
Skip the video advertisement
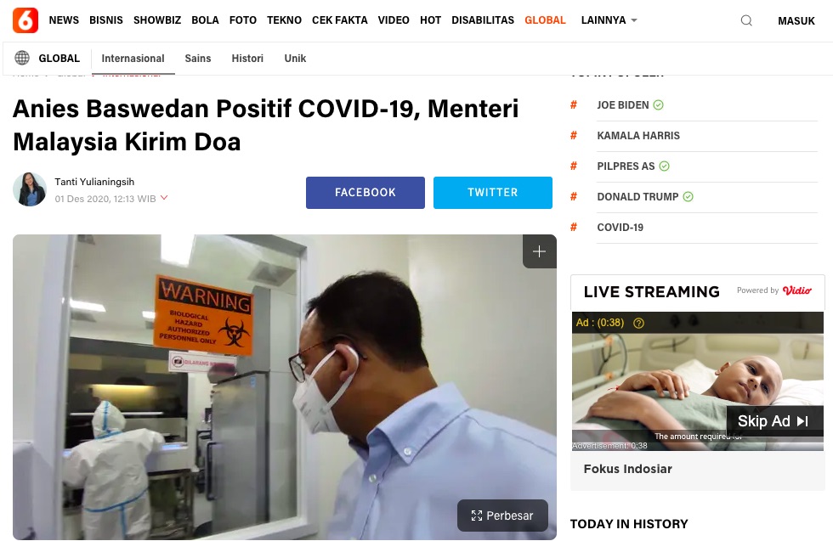coord(774,421)
